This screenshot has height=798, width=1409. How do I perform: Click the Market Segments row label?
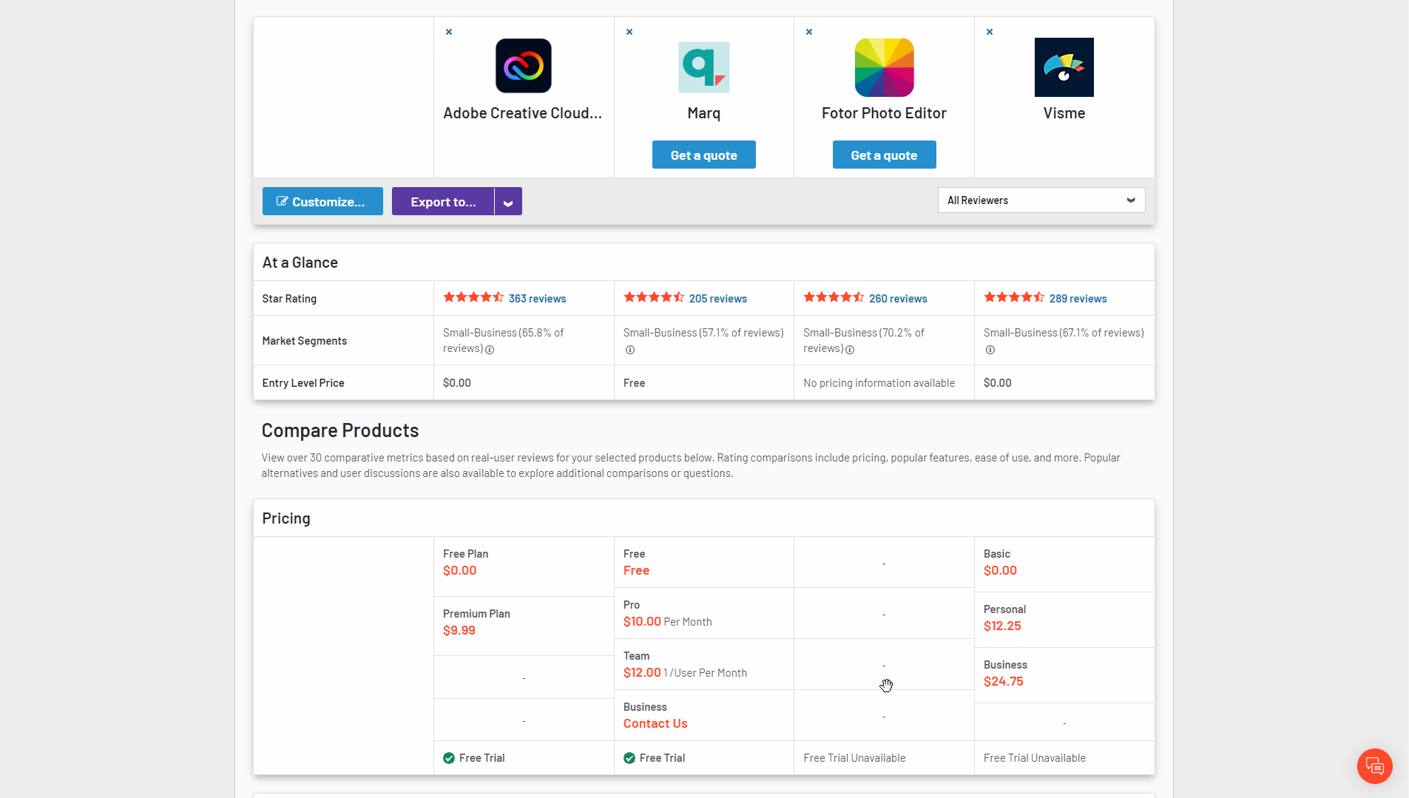[305, 341]
